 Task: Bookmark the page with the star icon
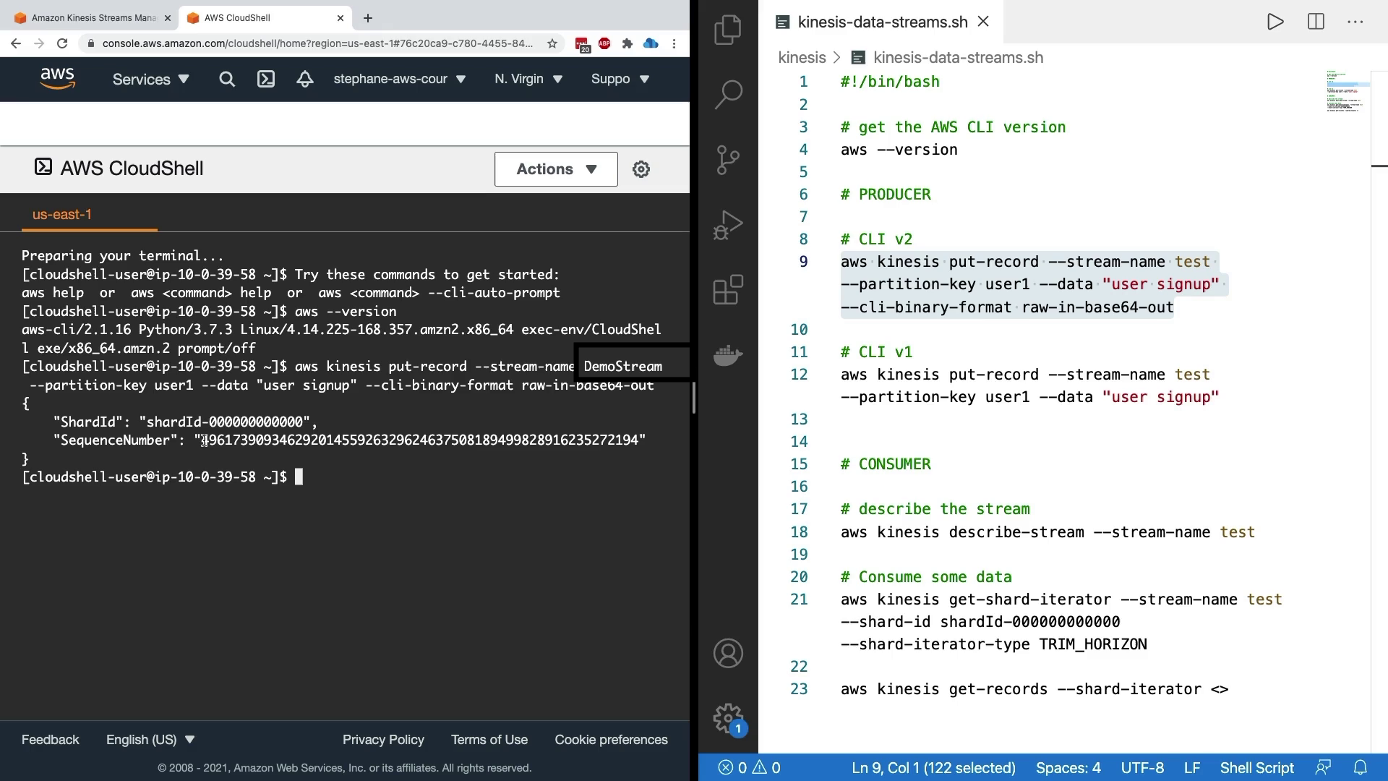click(x=552, y=43)
